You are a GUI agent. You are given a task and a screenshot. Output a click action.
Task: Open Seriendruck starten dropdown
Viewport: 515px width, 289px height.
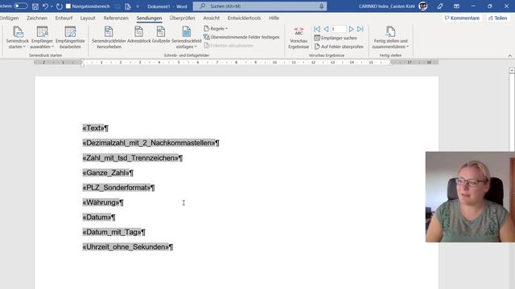click(x=18, y=38)
